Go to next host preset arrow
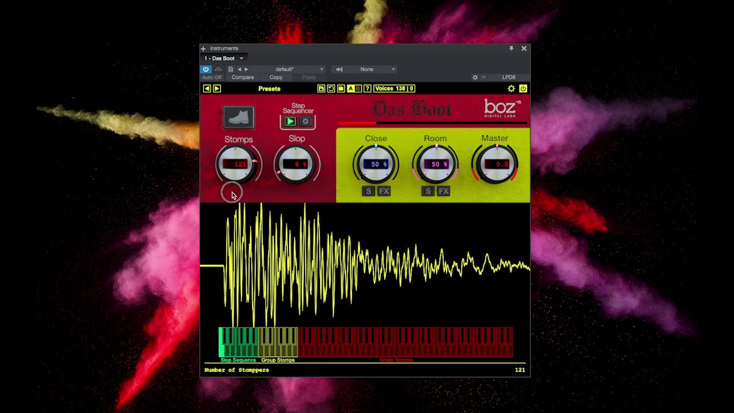The width and height of the screenshot is (734, 413). (x=247, y=69)
